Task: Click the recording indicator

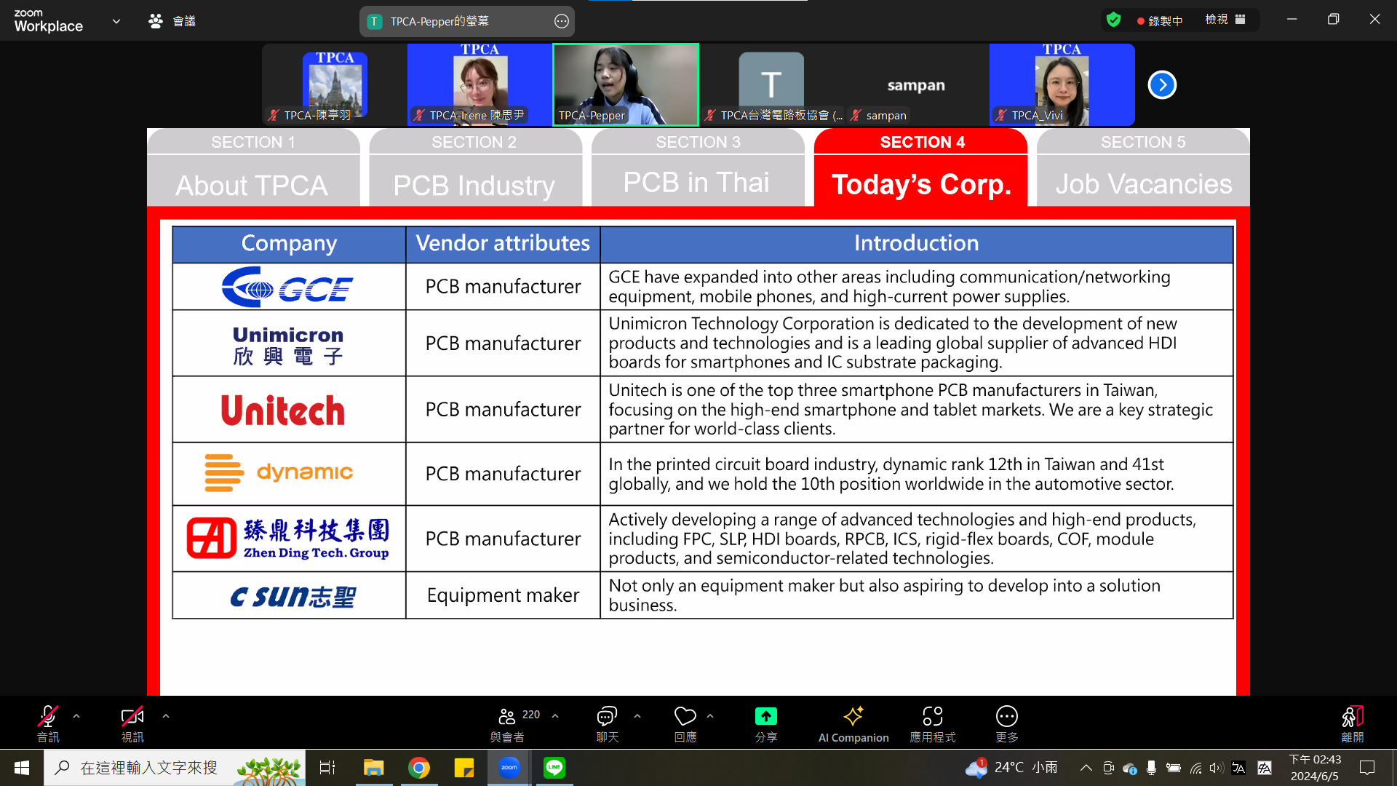Action: pos(1160,21)
